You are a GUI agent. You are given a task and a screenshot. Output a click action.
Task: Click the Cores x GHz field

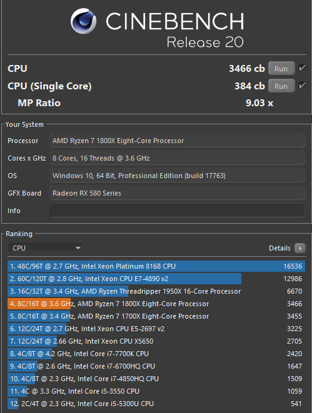177,158
